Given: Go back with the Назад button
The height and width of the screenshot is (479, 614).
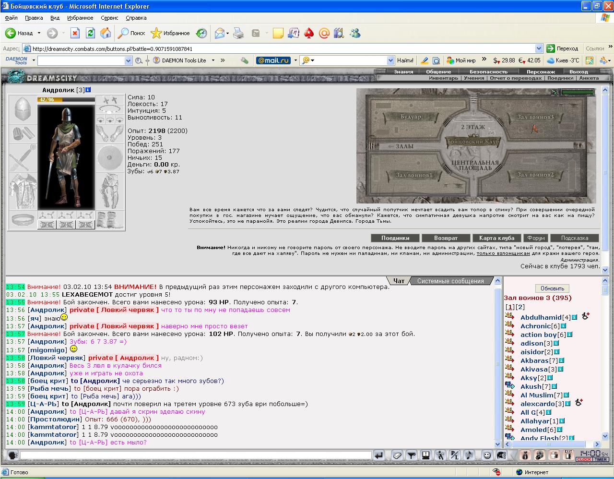Looking at the screenshot, I should (x=19, y=33).
